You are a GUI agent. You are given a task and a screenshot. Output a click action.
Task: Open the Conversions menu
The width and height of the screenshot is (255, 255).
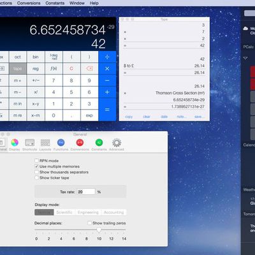(x=29, y=3)
